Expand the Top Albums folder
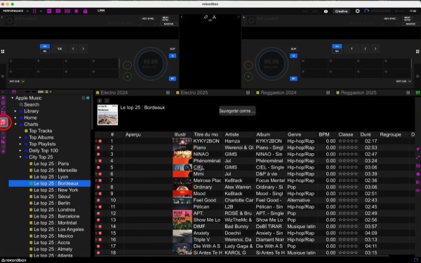 [20, 137]
